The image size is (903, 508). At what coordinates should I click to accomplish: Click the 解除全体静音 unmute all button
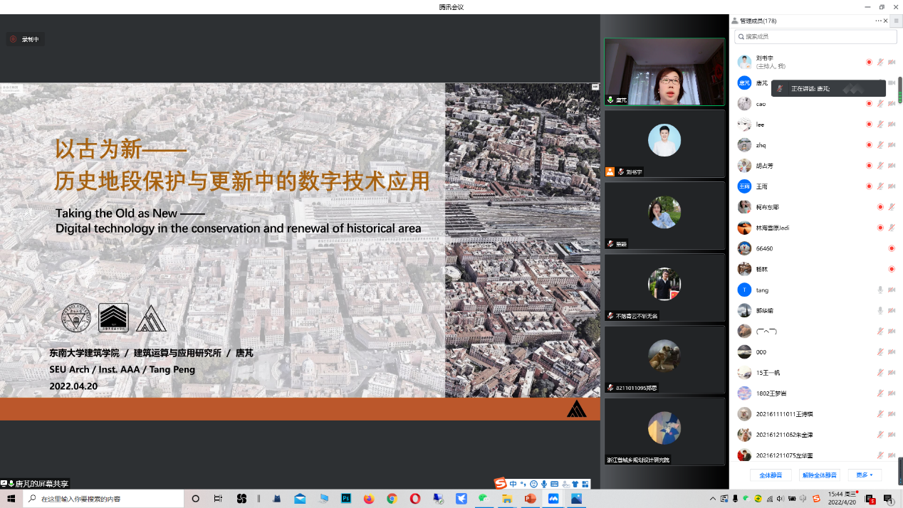click(820, 475)
